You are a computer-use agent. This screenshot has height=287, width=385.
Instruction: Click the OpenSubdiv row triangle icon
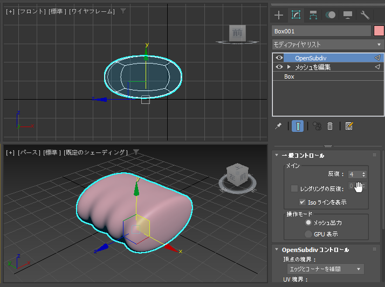(377, 58)
